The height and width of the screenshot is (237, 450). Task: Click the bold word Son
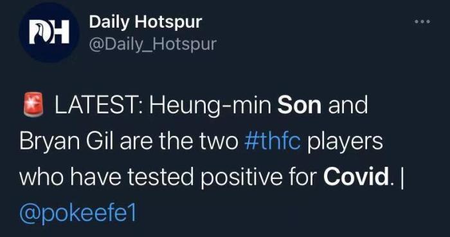299,105
